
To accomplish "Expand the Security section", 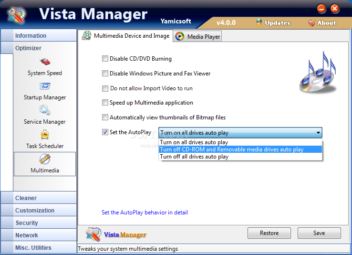I will (39, 223).
